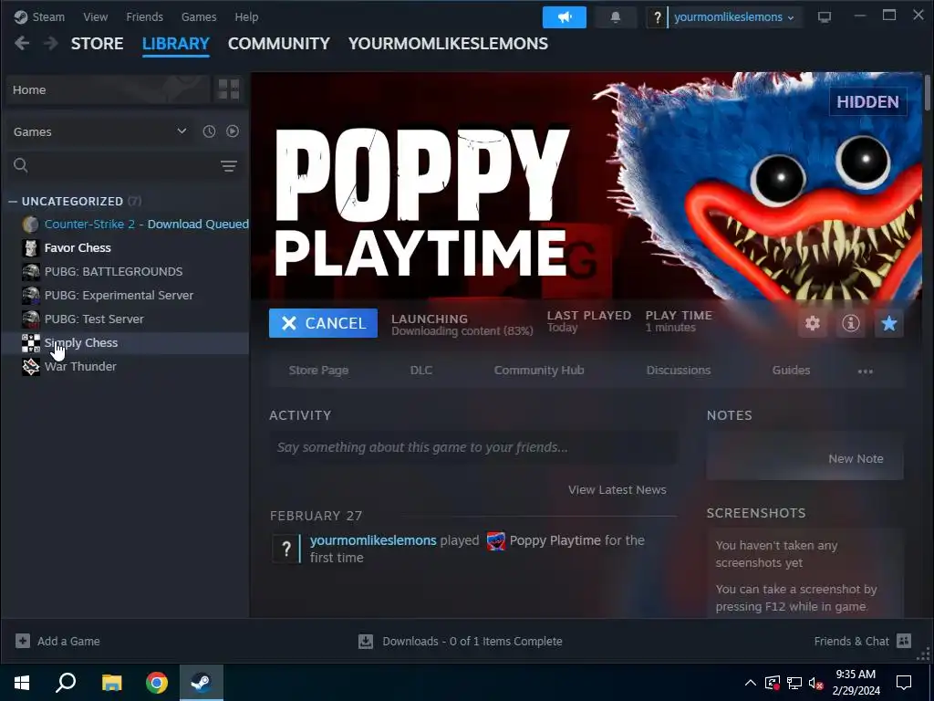Open the Windows notification center
This screenshot has width=934, height=701.
904,683
